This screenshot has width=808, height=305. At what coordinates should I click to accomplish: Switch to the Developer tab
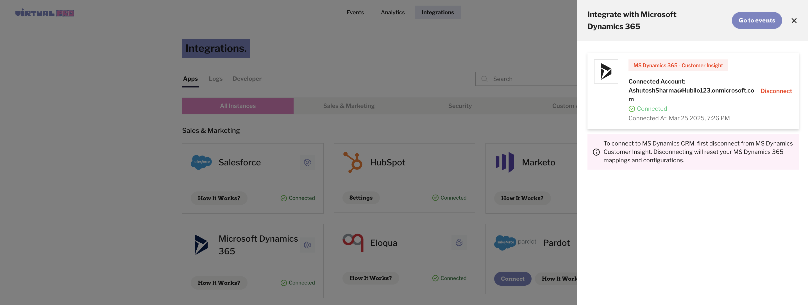[x=247, y=79]
